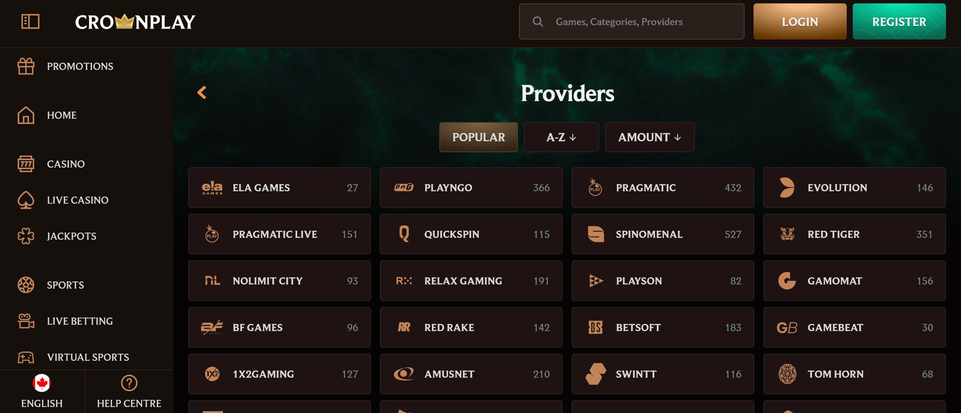Image resolution: width=961 pixels, height=413 pixels.
Task: Select the Popular sorting tab
Action: pos(478,137)
